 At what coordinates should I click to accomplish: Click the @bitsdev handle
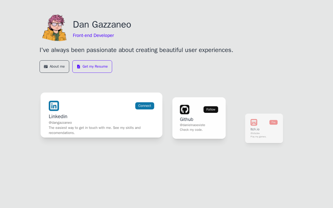click(255, 133)
